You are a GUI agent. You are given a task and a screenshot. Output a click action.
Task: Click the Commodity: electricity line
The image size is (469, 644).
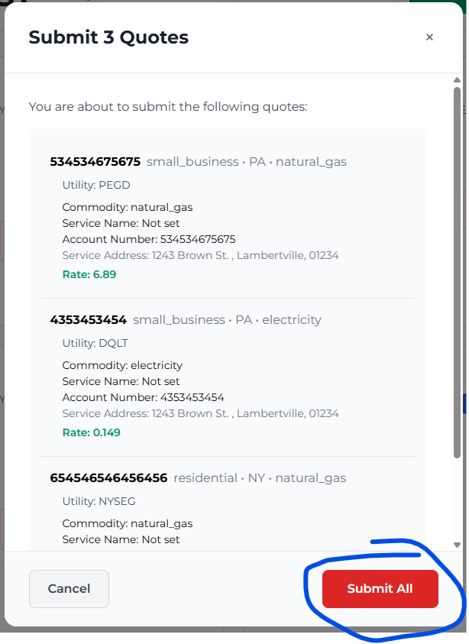coord(122,365)
